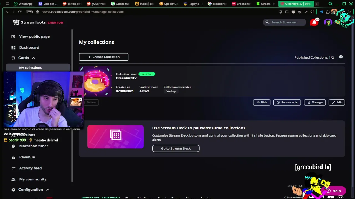
Task: Click the Cards sidebar icon
Action: [x=13, y=58]
